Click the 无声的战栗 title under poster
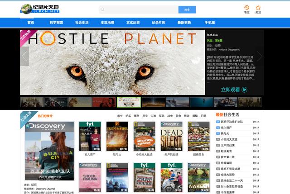This screenshot has height=194, width=290. tap(171, 155)
